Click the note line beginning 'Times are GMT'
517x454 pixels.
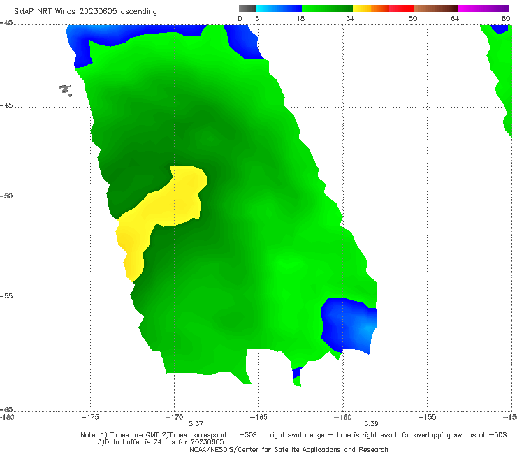pyautogui.click(x=293, y=435)
